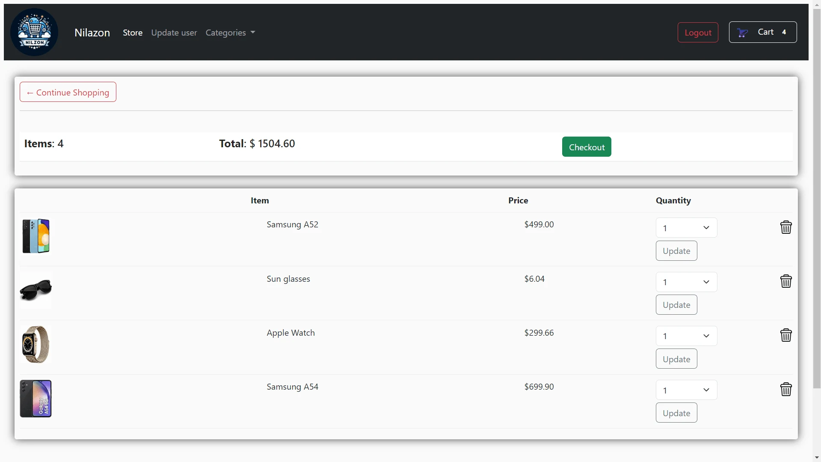Click the Sun glasses product thumbnail
This screenshot has width=821, height=462.
[x=36, y=290]
